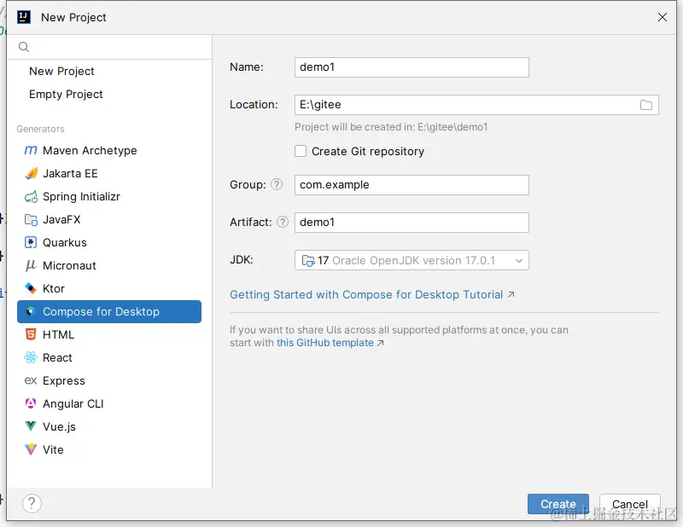
Task: Close the New Project dialog
Action: click(663, 17)
